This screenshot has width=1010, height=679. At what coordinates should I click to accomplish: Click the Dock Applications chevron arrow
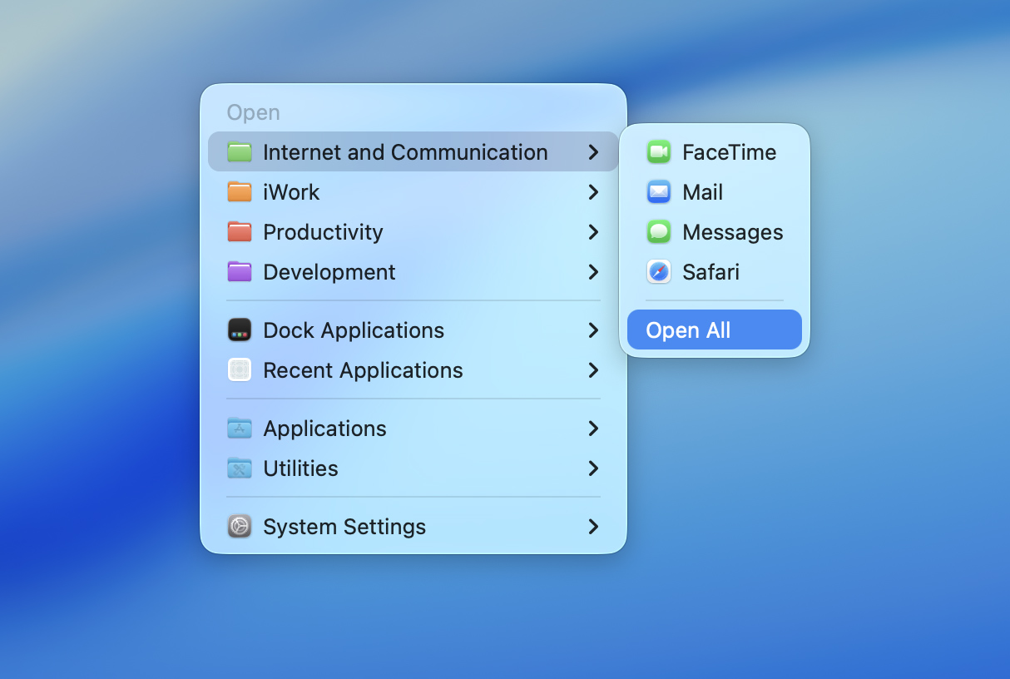[593, 330]
